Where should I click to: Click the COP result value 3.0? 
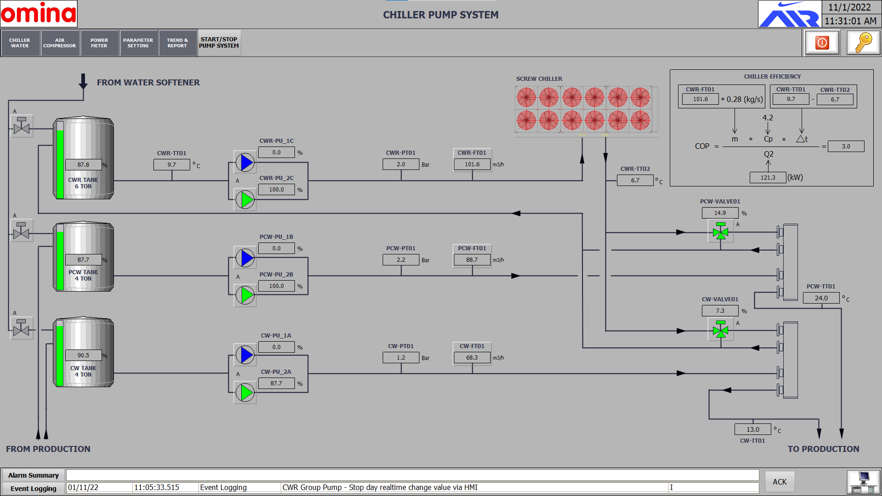click(x=846, y=147)
